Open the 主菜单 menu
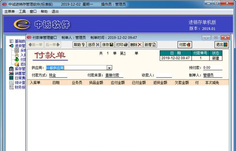This screenshot has width=236, height=151. click(x=9, y=11)
